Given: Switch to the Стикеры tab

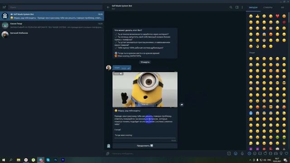Looking at the screenshot, I should pos(268,7).
